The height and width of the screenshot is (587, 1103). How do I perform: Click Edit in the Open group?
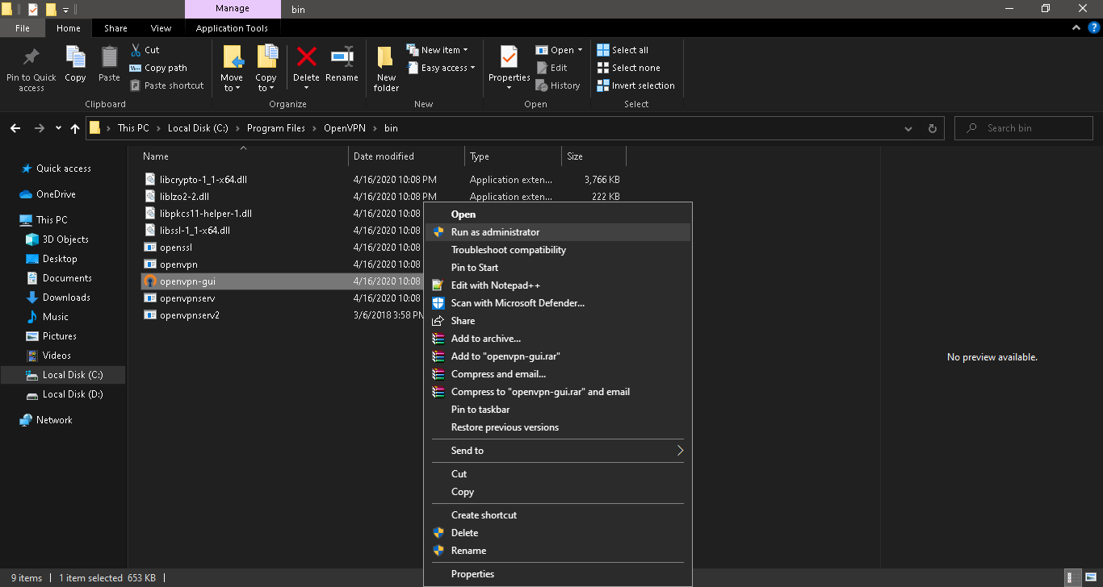(x=551, y=68)
